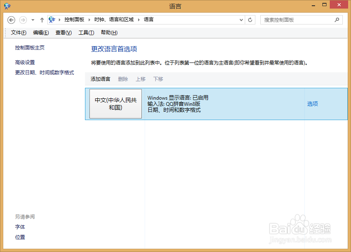Image resolution: width=351 pixels, height=252 pixels.
Task: Click 添加语言 in the toolbar
Action: tap(100, 79)
